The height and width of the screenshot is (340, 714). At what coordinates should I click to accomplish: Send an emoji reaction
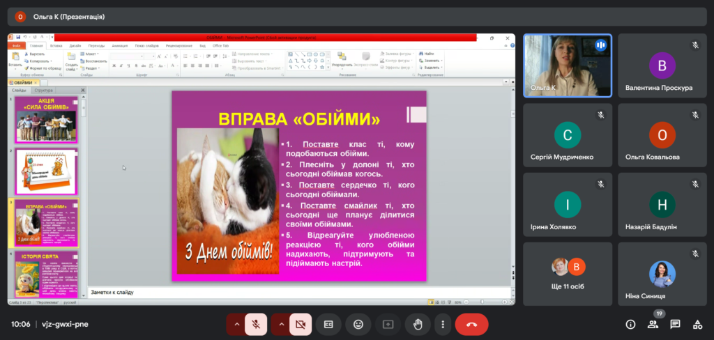tap(358, 324)
